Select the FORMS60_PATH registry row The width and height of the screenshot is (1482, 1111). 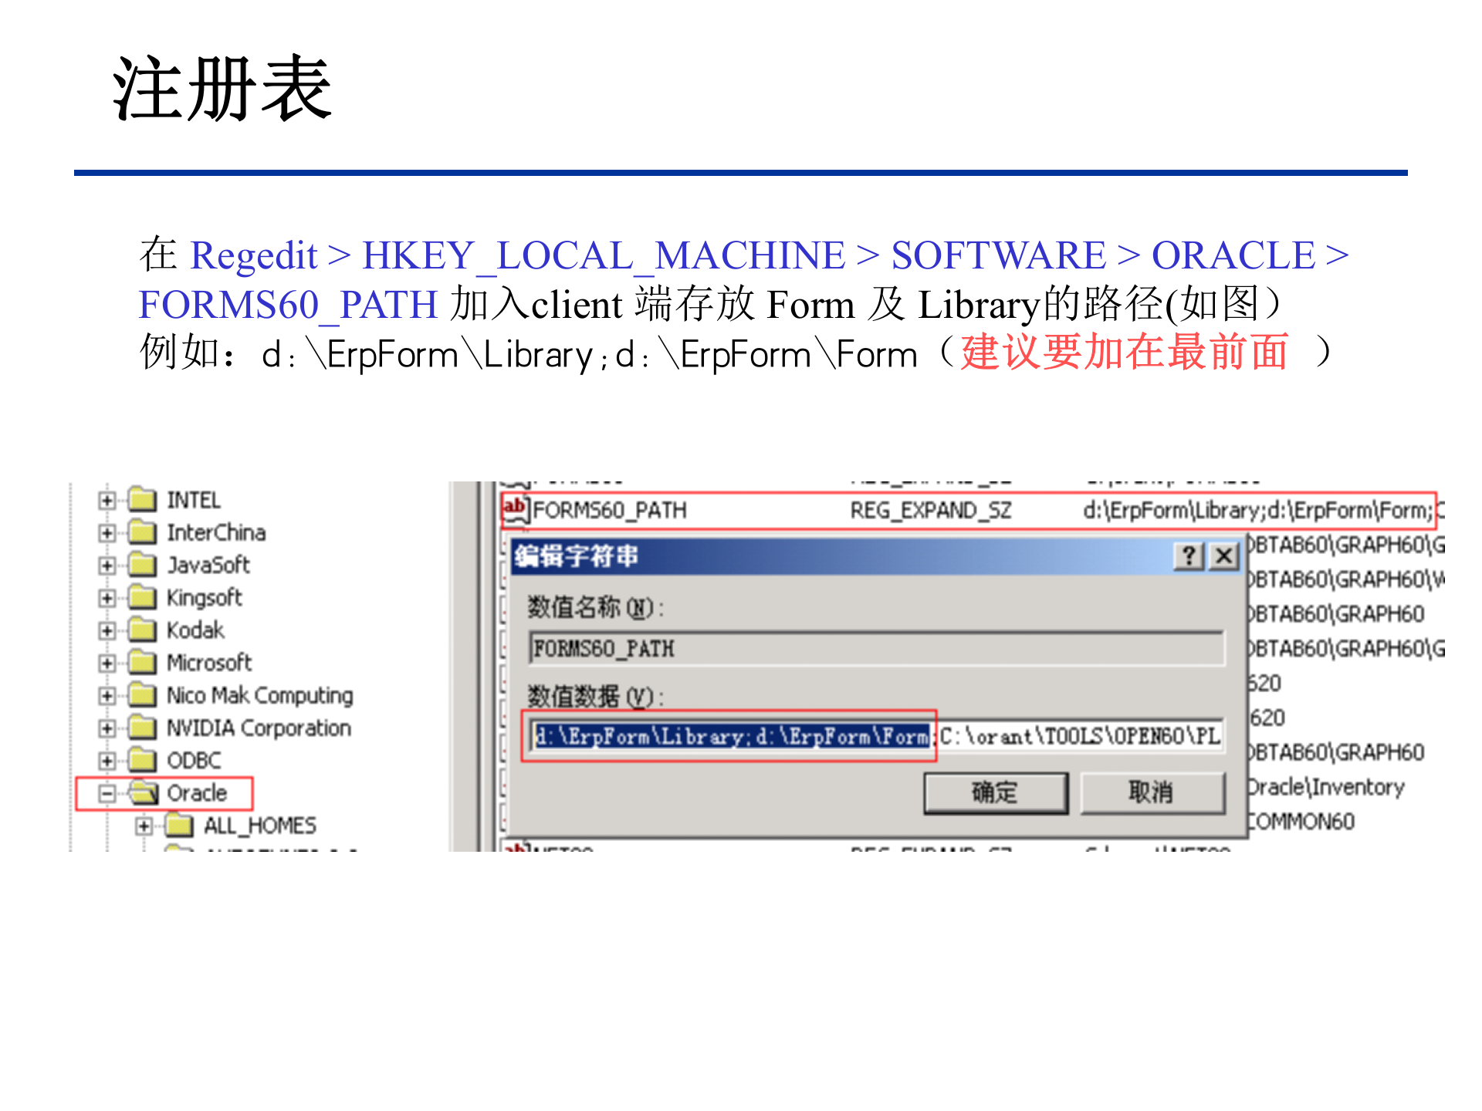(849, 509)
